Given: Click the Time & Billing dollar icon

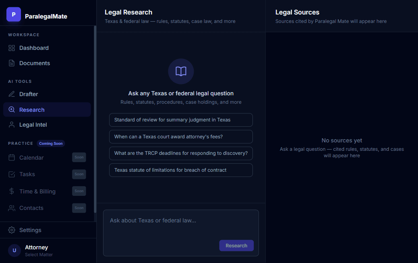Looking at the screenshot, I should tap(12, 191).
